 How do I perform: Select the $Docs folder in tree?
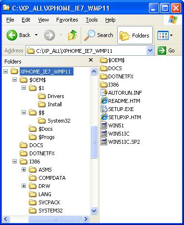pyautogui.click(x=46, y=129)
